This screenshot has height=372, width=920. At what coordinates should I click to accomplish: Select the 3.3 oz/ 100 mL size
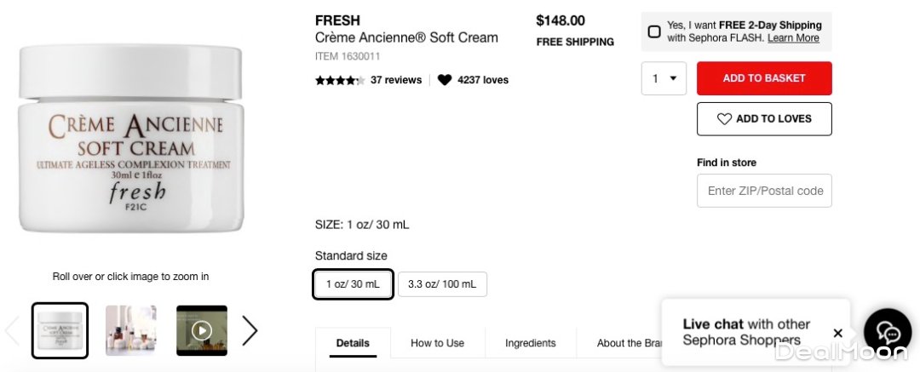[442, 284]
